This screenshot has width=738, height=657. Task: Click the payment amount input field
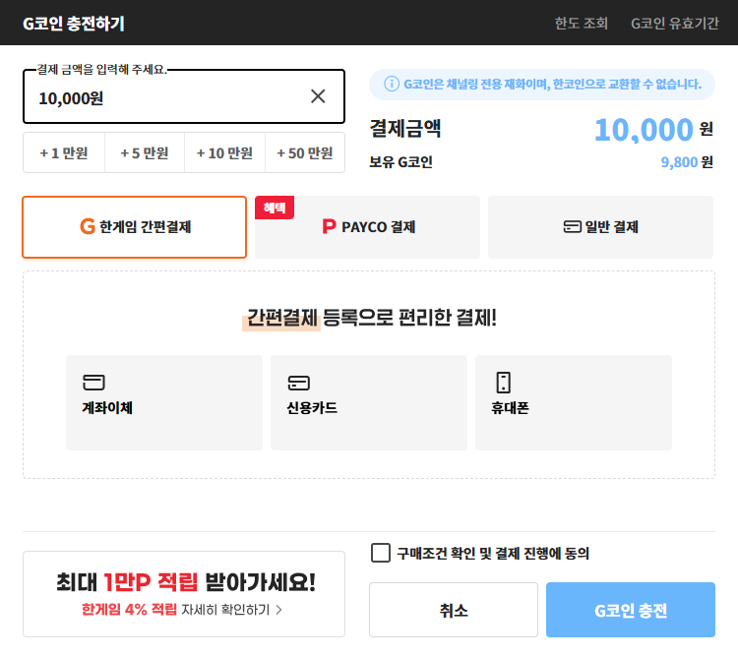184,97
